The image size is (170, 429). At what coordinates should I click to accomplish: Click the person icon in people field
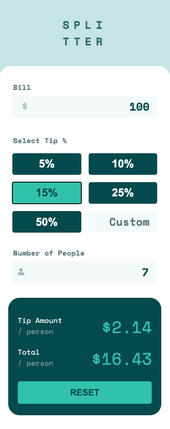coord(21,272)
